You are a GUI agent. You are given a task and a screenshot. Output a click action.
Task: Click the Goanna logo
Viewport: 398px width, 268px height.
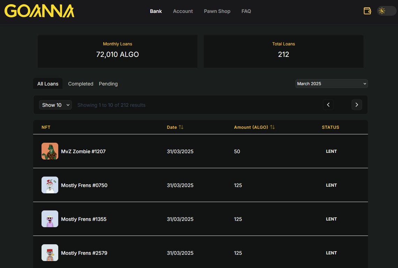click(39, 11)
